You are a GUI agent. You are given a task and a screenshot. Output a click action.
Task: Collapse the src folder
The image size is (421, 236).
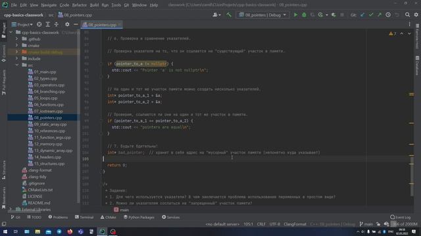pyautogui.click(x=16, y=65)
